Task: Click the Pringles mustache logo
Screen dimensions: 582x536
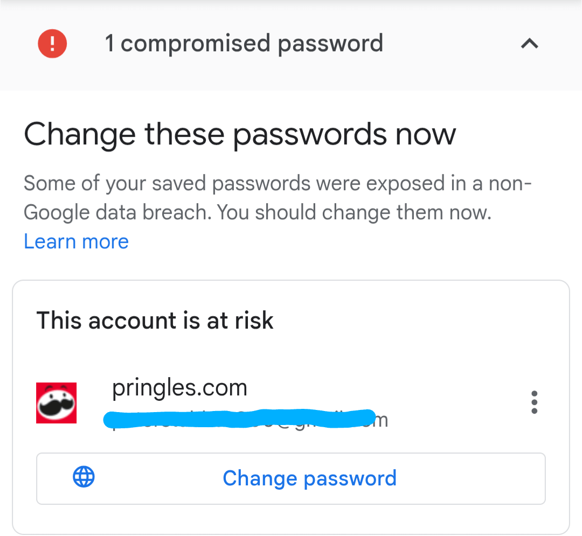Action: click(x=56, y=402)
